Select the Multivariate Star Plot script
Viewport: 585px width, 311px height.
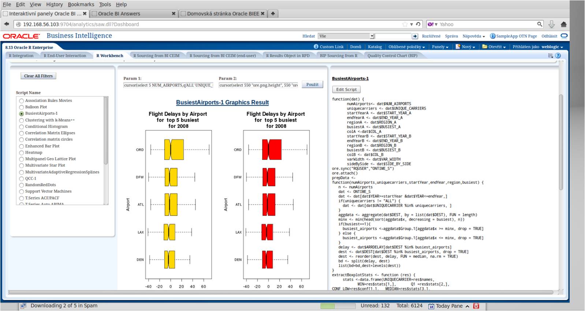[x=22, y=166]
